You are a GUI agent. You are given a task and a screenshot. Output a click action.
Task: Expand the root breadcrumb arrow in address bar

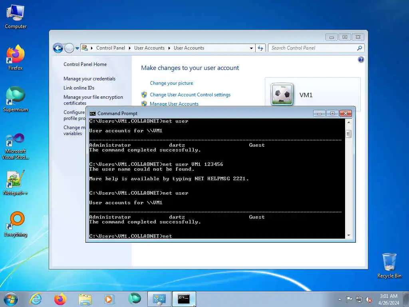point(92,48)
